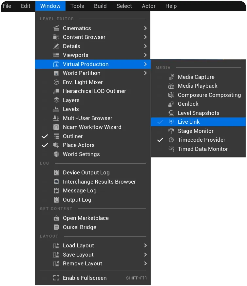The image size is (247, 286).
Task: Open the Level Snapshots label
Action: pyautogui.click(x=199, y=113)
